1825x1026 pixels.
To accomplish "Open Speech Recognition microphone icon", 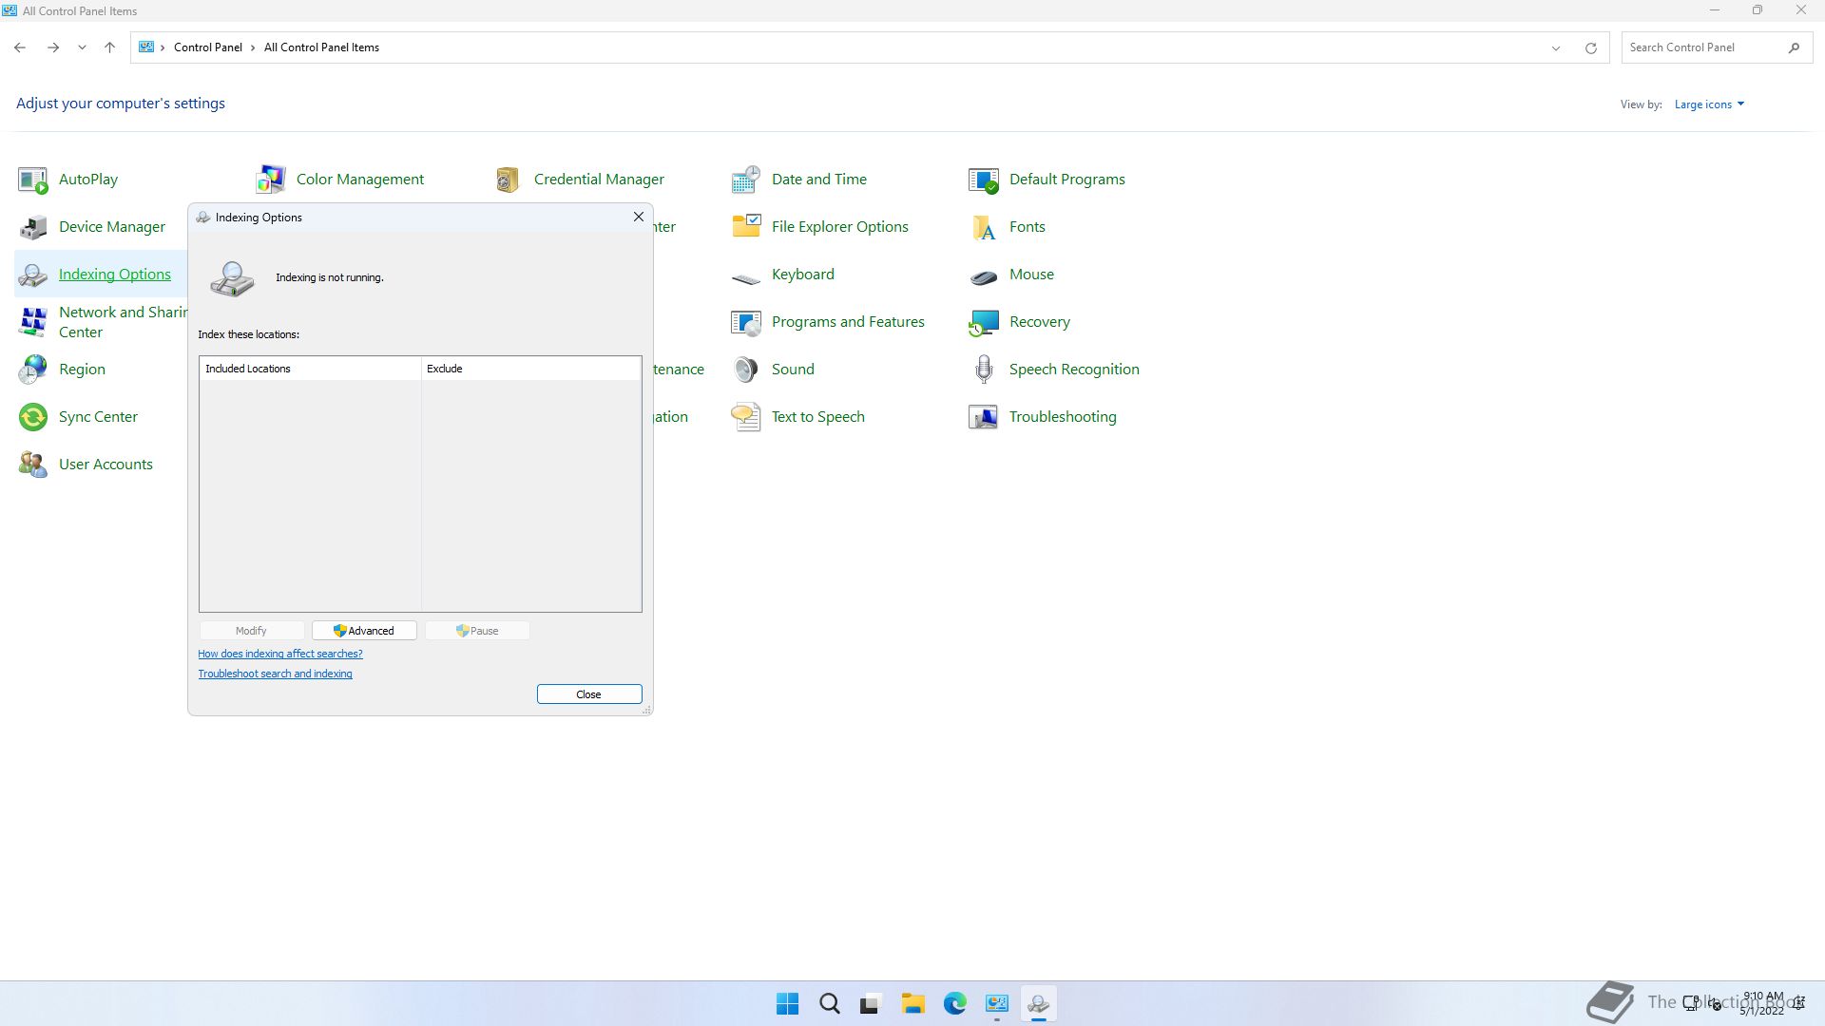I will [x=984, y=370].
